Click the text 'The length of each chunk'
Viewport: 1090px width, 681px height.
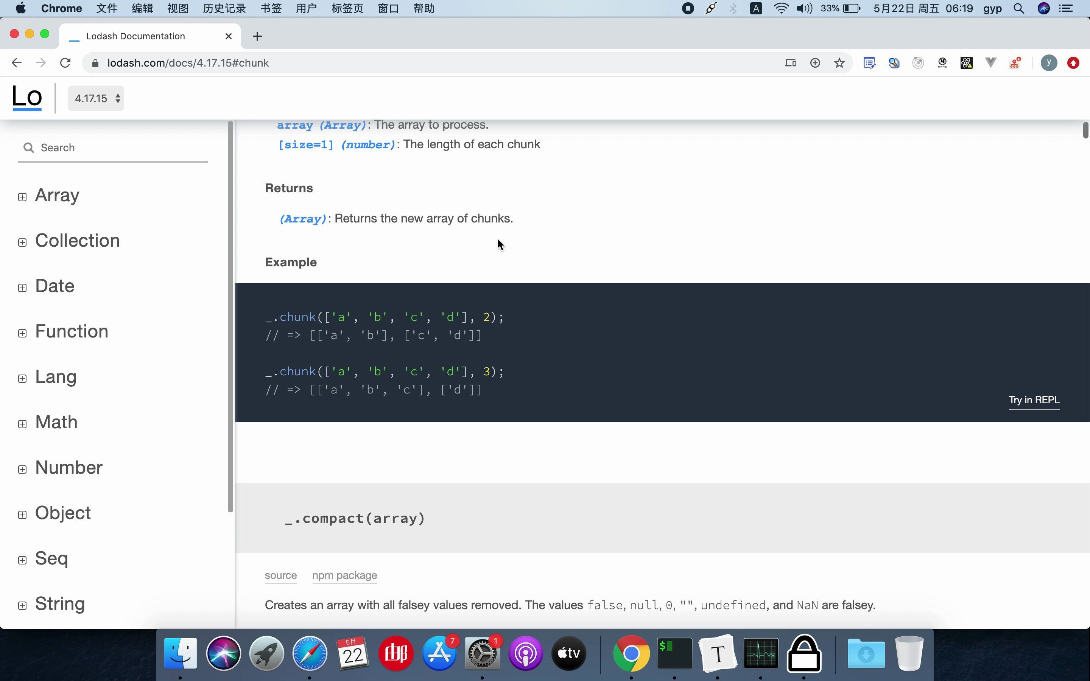472,144
